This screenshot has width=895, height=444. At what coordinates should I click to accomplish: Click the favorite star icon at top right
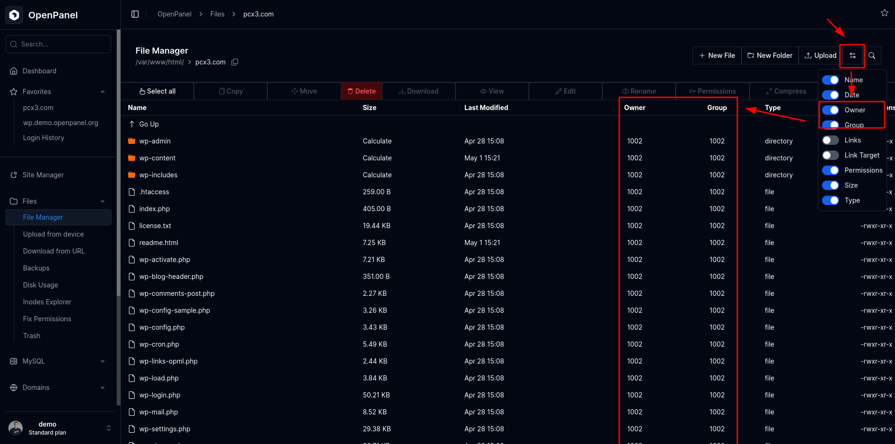click(x=885, y=13)
